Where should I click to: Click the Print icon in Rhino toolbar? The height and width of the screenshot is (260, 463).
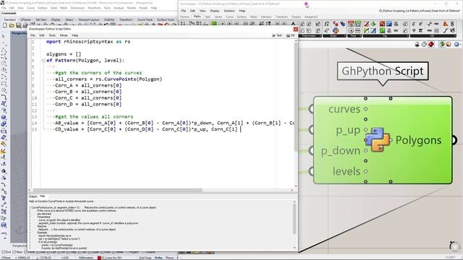[25, 26]
